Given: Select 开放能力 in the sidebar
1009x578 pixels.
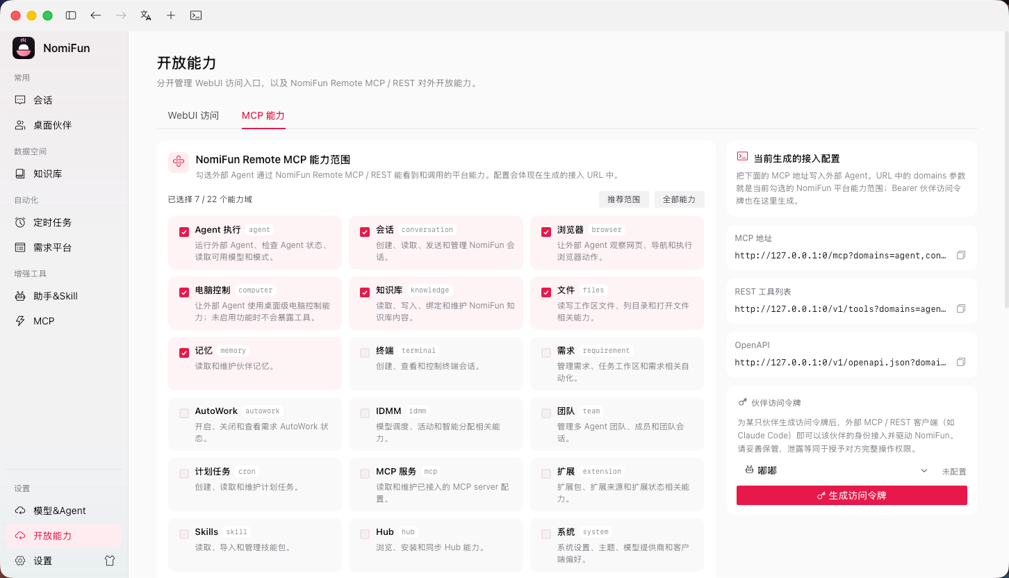Looking at the screenshot, I should pyautogui.click(x=64, y=536).
